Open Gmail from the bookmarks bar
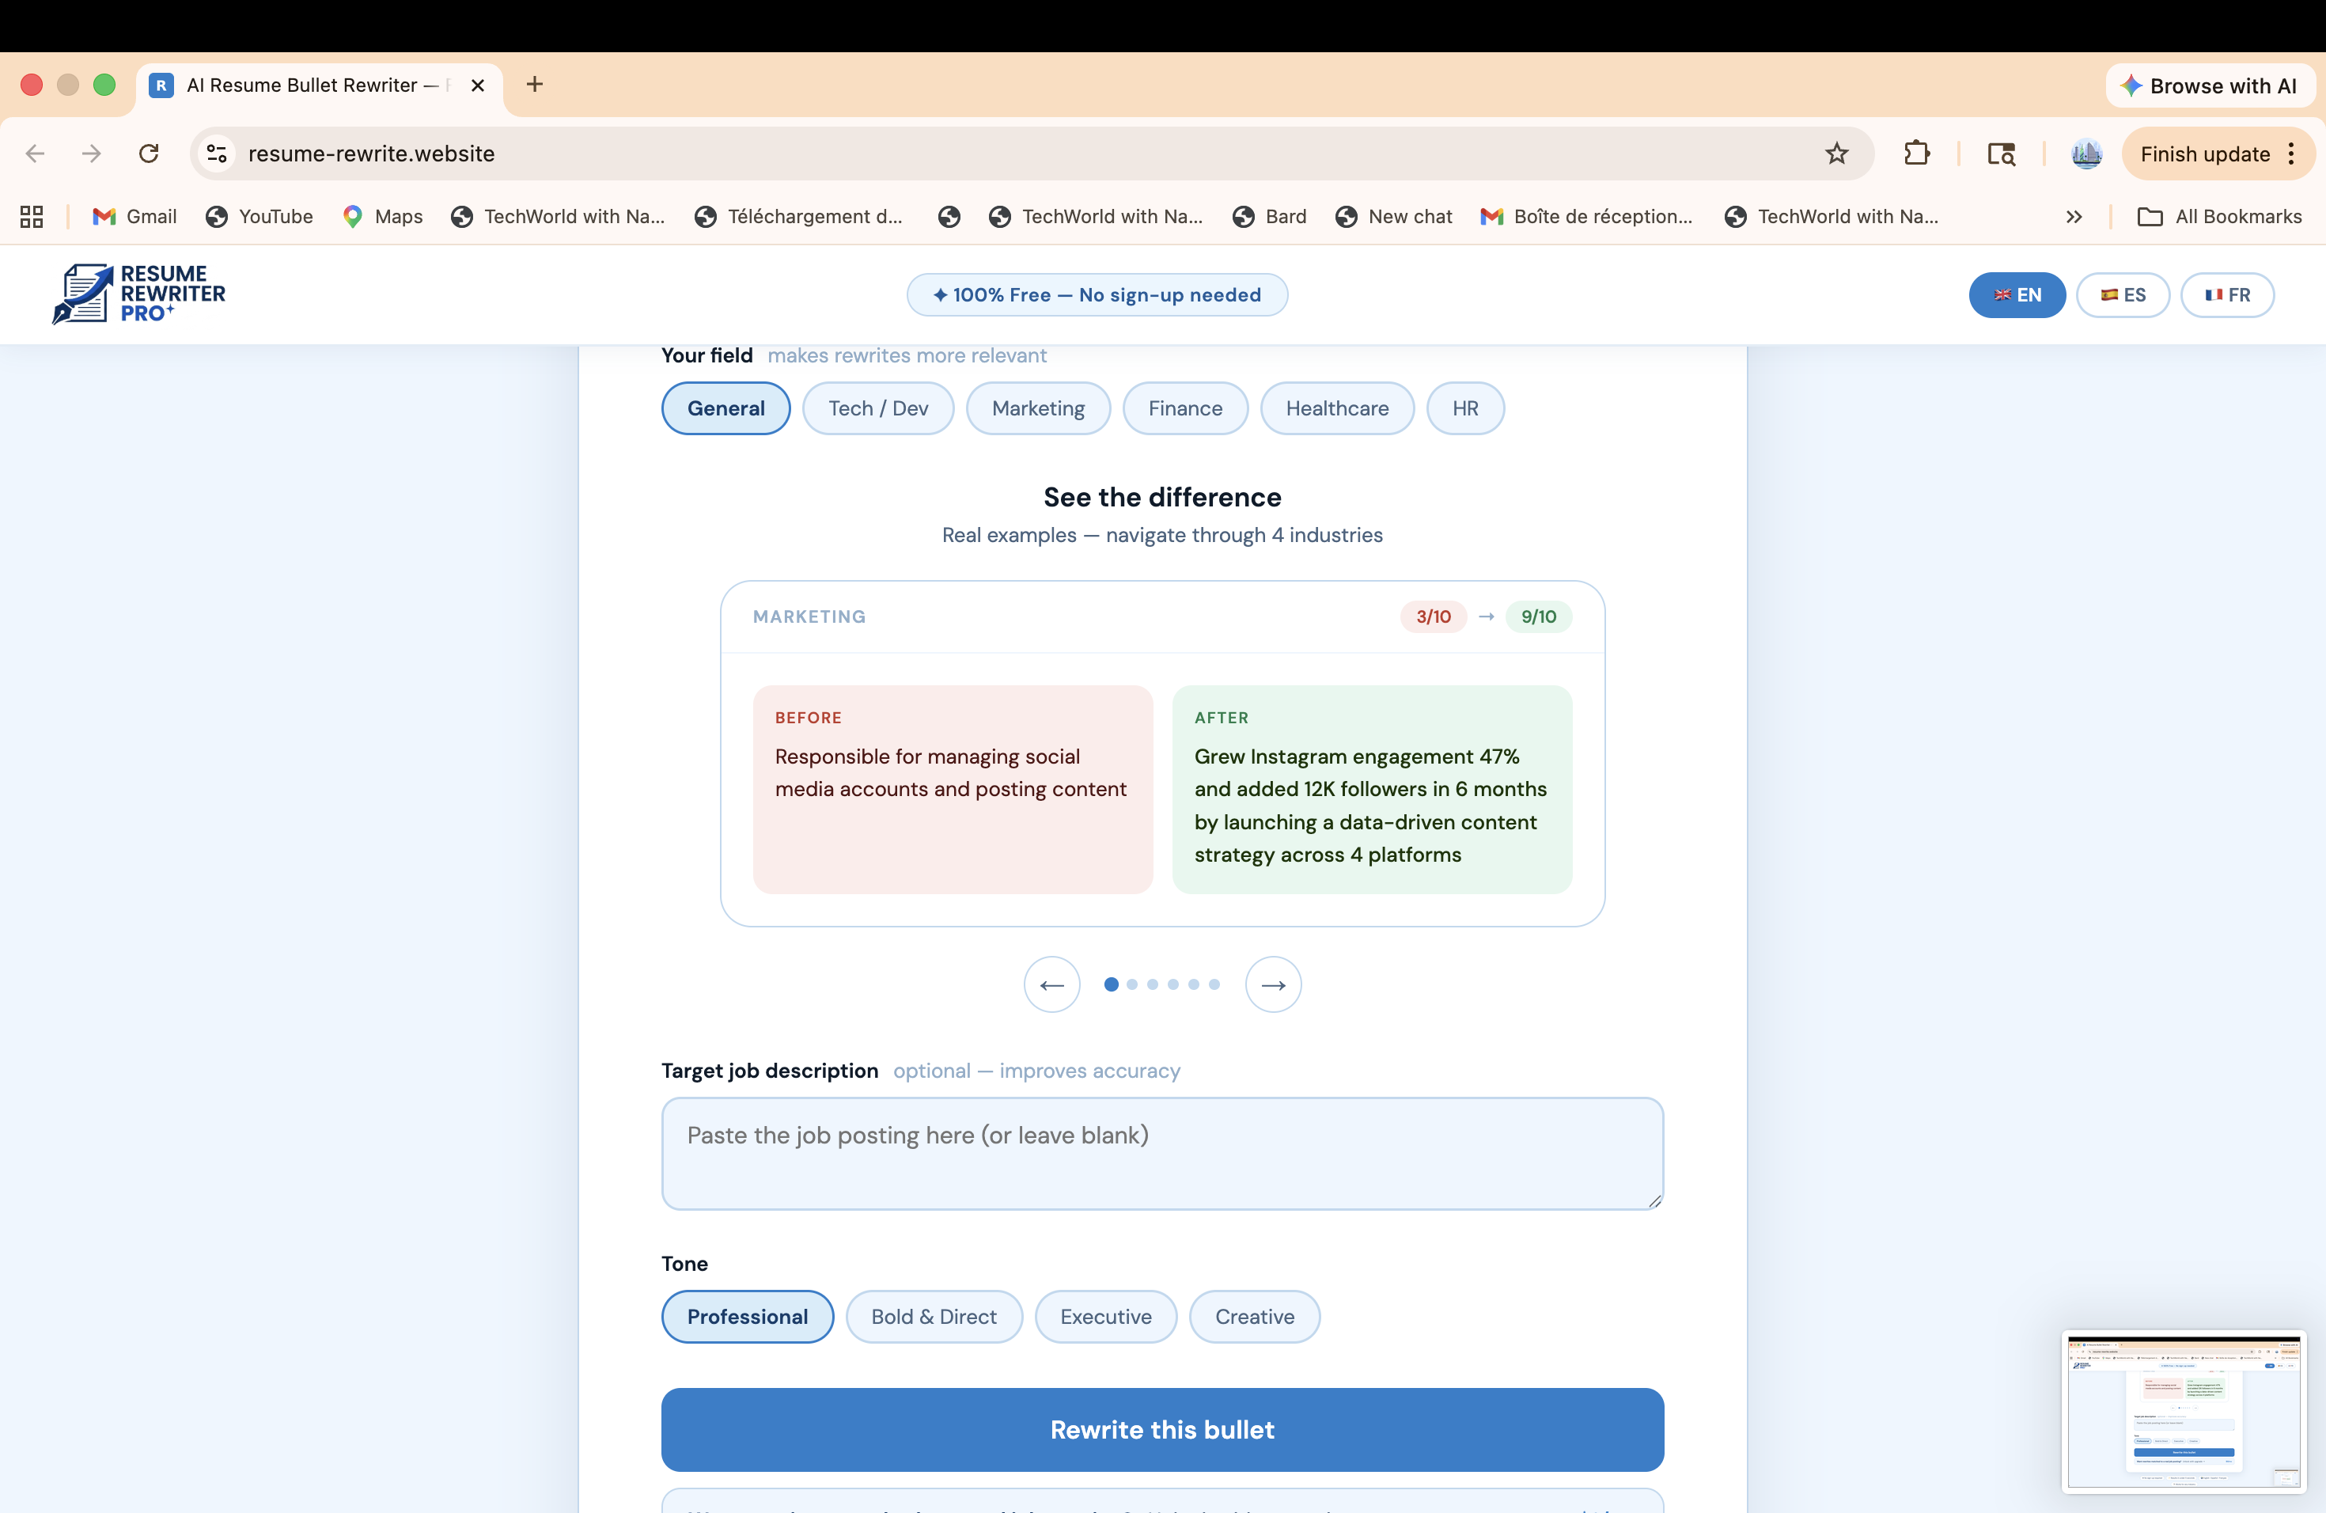 pyautogui.click(x=134, y=216)
